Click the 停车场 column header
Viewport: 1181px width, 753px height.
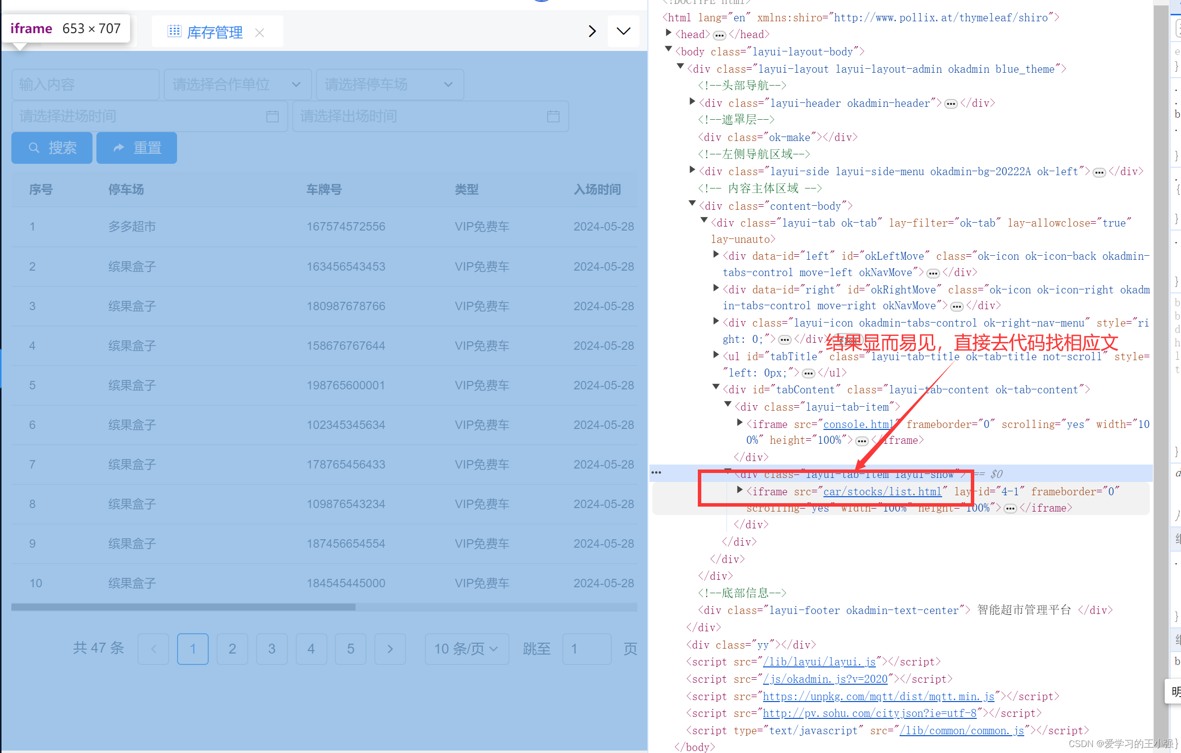point(126,189)
